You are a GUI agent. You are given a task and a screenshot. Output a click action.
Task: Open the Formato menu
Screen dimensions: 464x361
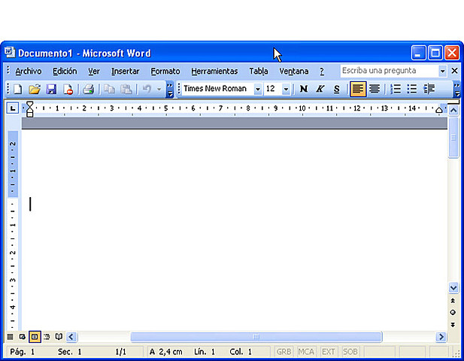tap(165, 71)
